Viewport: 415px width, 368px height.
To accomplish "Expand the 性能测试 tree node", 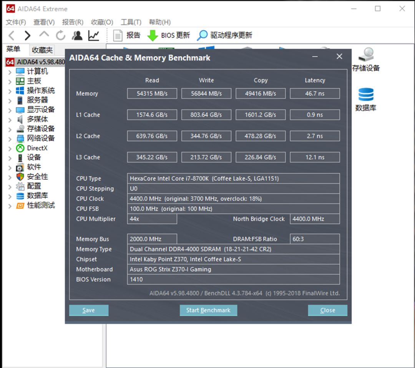I will (x=10, y=206).
